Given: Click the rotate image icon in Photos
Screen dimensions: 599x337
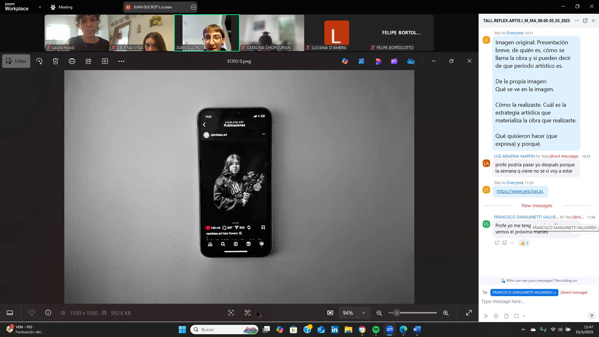Looking at the screenshot, I should point(39,61).
